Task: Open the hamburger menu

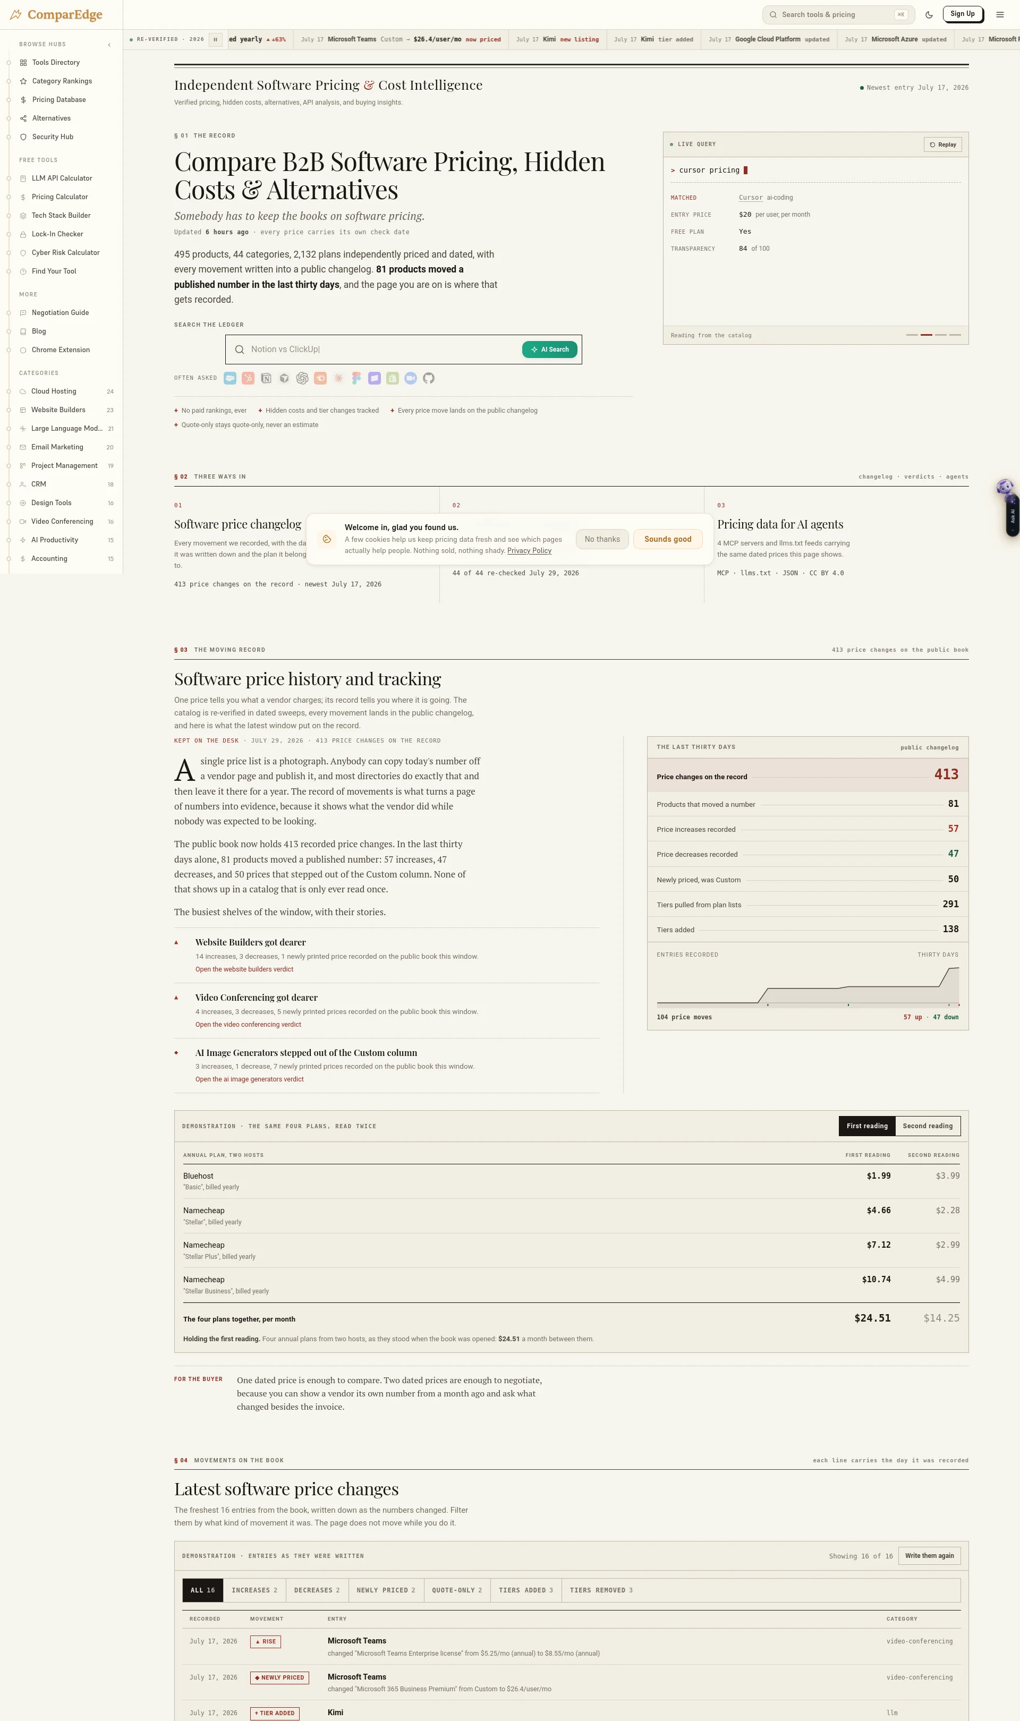Action: tap(999, 14)
